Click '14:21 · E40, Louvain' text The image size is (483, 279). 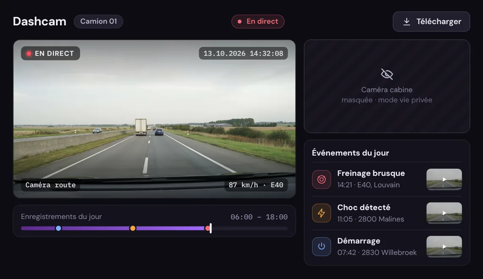coord(369,185)
